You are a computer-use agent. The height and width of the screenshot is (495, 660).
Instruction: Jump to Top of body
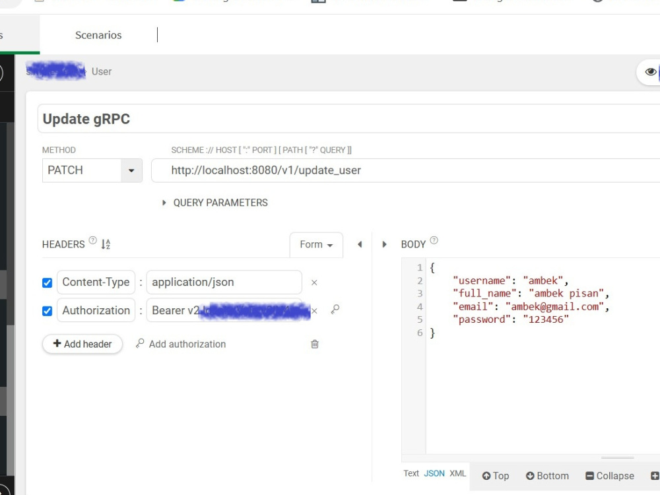496,476
